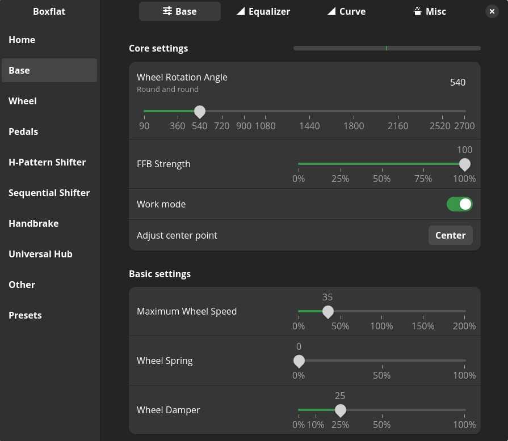The image size is (508, 441).
Task: Navigate to Universal Hub
Action: tap(40, 254)
